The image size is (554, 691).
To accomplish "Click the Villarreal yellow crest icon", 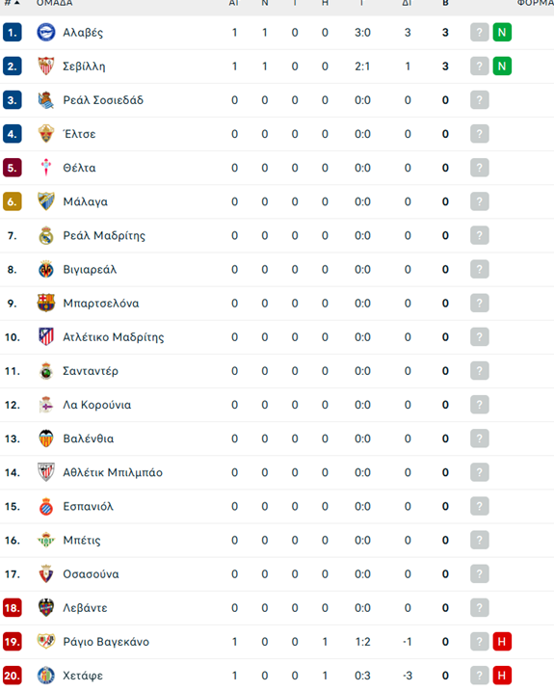I will (46, 269).
